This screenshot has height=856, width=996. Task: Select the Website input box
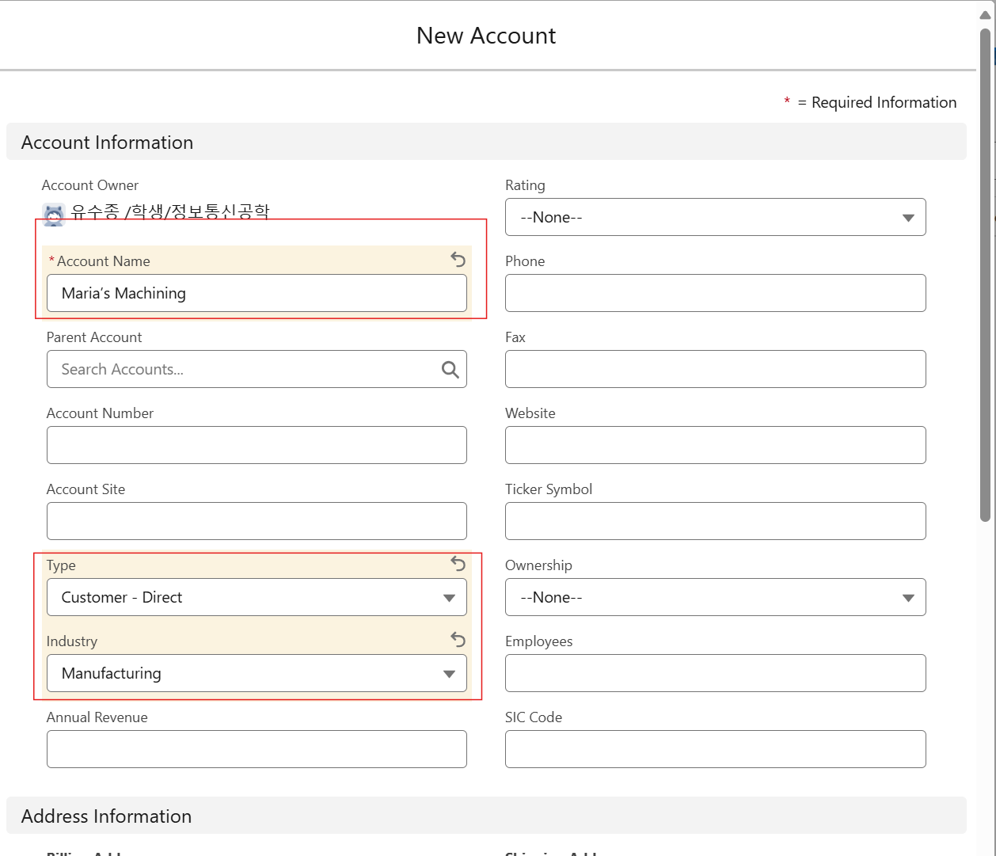tap(715, 445)
